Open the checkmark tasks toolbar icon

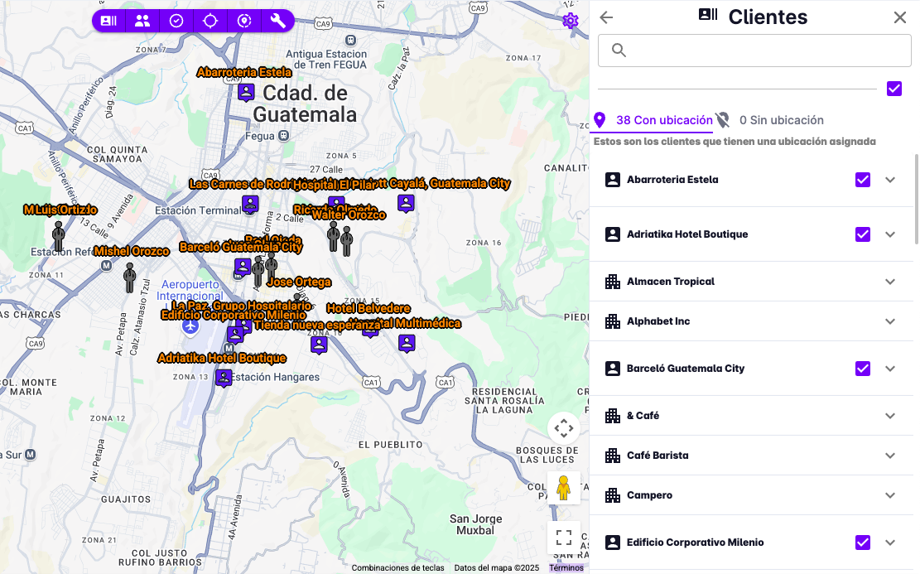pyautogui.click(x=176, y=21)
